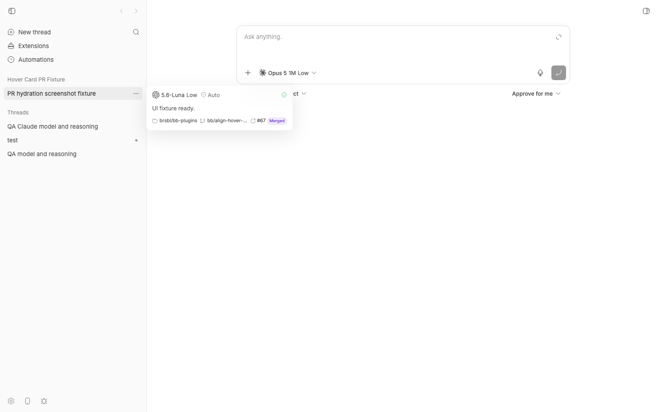Add an attachment with the plus icon
Screen dimensions: 660x412
click(x=248, y=73)
